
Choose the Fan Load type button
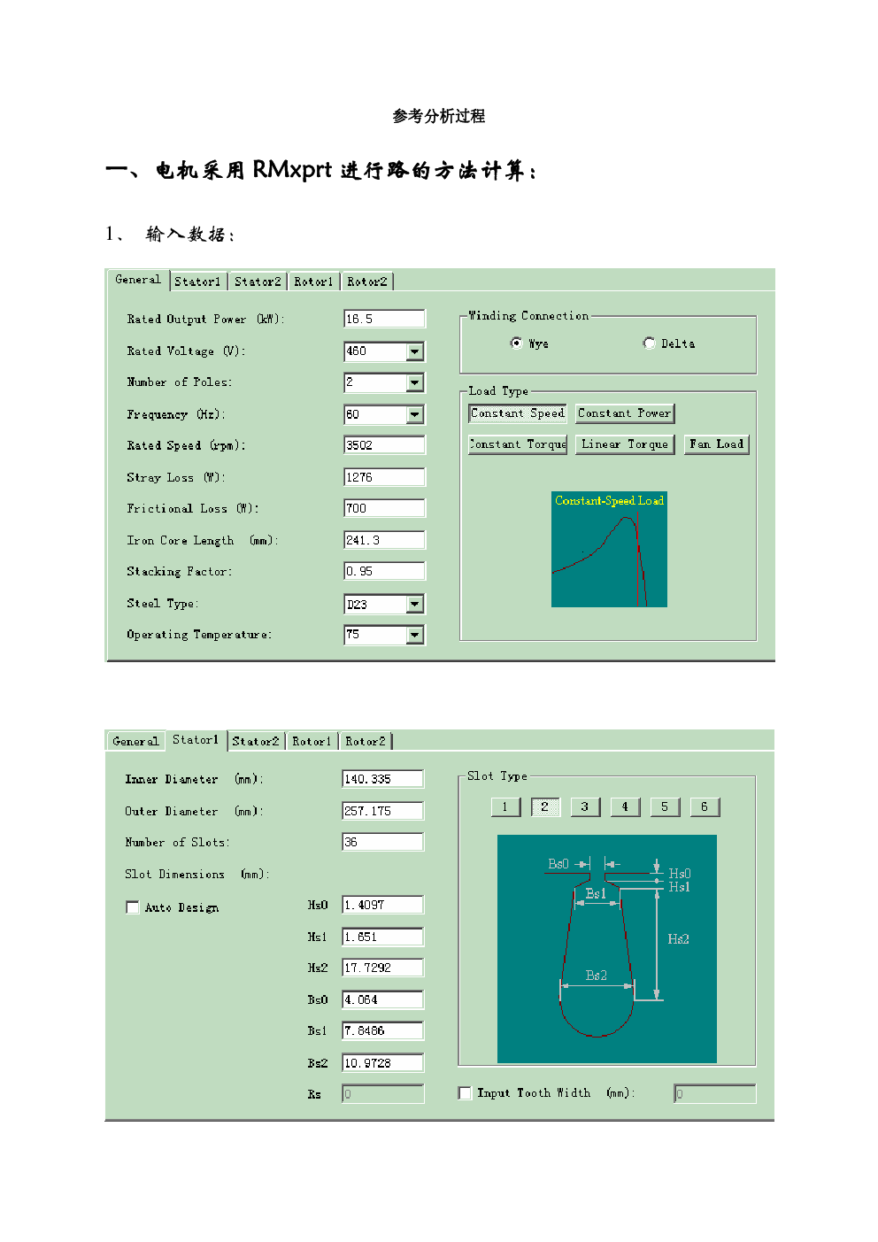716,444
